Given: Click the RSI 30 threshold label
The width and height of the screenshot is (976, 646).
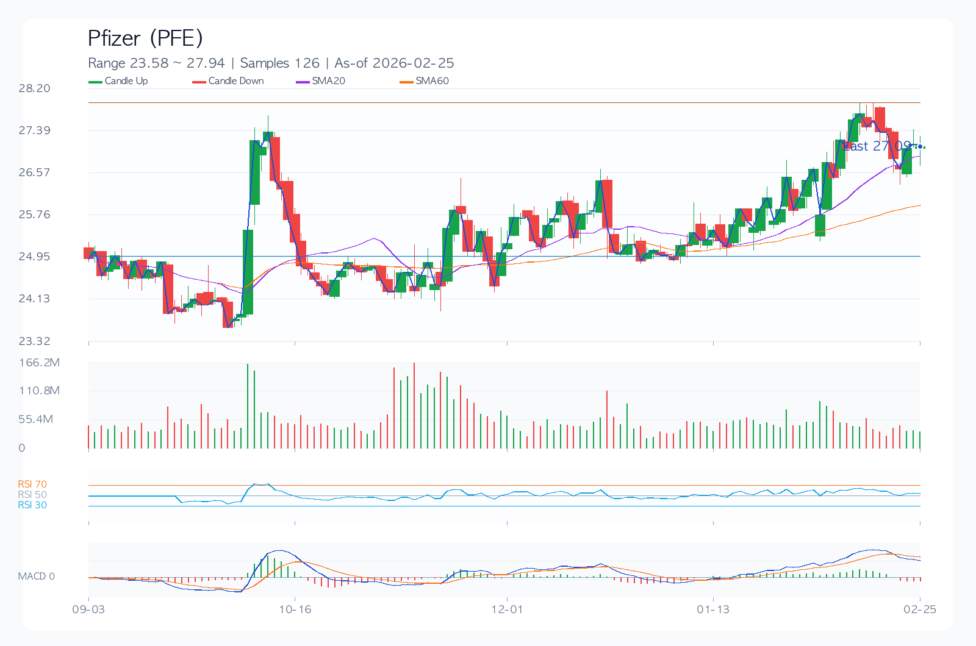Looking at the screenshot, I should pos(32,505).
